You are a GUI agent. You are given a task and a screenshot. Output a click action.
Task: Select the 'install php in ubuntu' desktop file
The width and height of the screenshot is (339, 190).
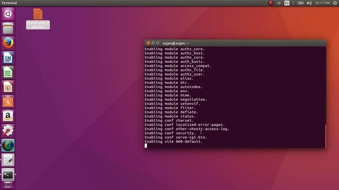38,19
